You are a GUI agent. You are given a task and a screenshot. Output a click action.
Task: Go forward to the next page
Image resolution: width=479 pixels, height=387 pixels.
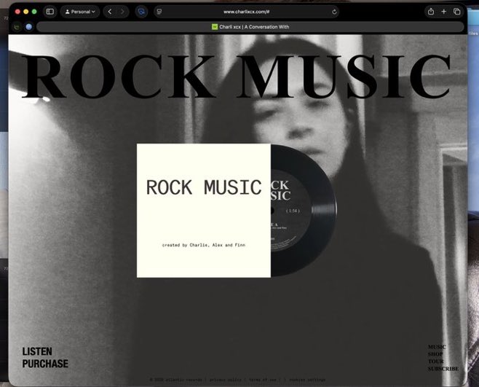[122, 12]
